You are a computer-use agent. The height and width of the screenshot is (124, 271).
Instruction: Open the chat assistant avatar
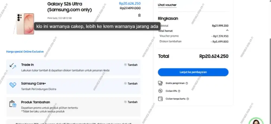tap(256, 121)
